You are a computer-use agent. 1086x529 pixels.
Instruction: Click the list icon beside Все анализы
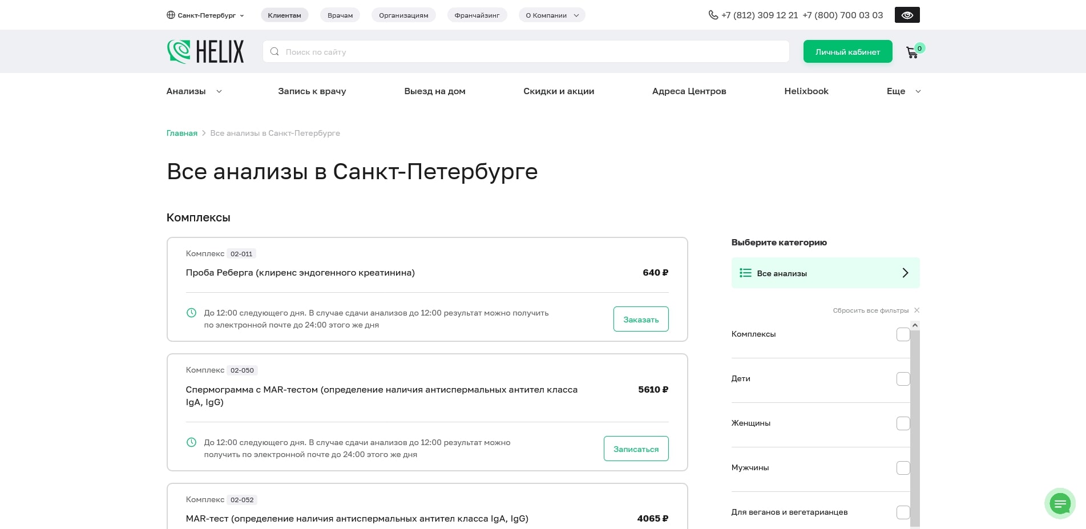tap(745, 273)
